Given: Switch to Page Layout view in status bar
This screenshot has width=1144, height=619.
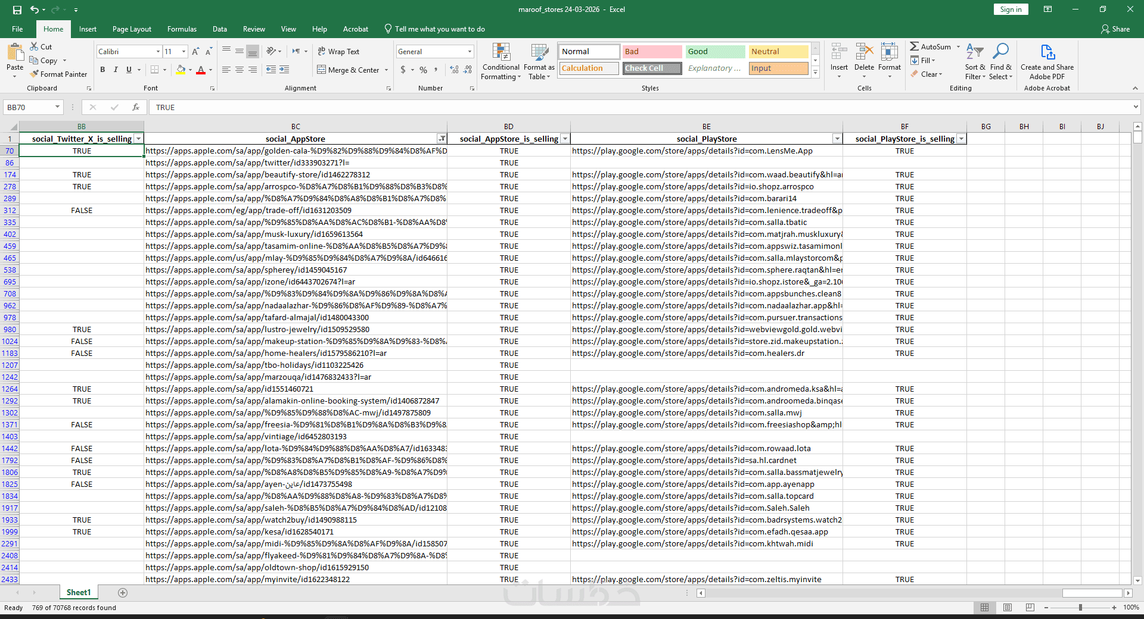Looking at the screenshot, I should (1008, 608).
